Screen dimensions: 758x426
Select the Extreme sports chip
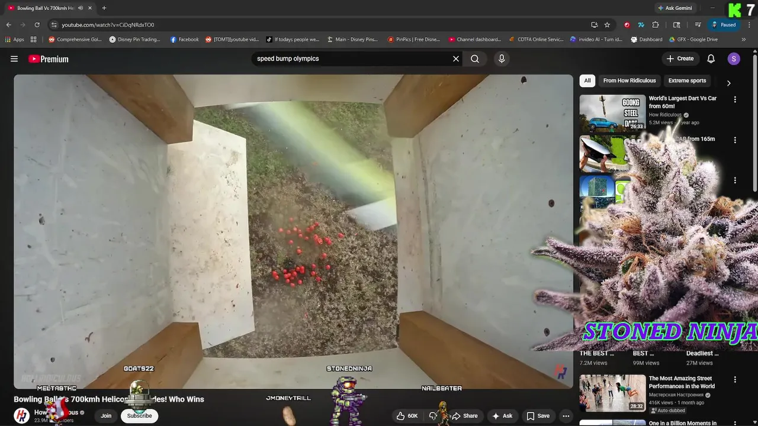[x=687, y=80]
